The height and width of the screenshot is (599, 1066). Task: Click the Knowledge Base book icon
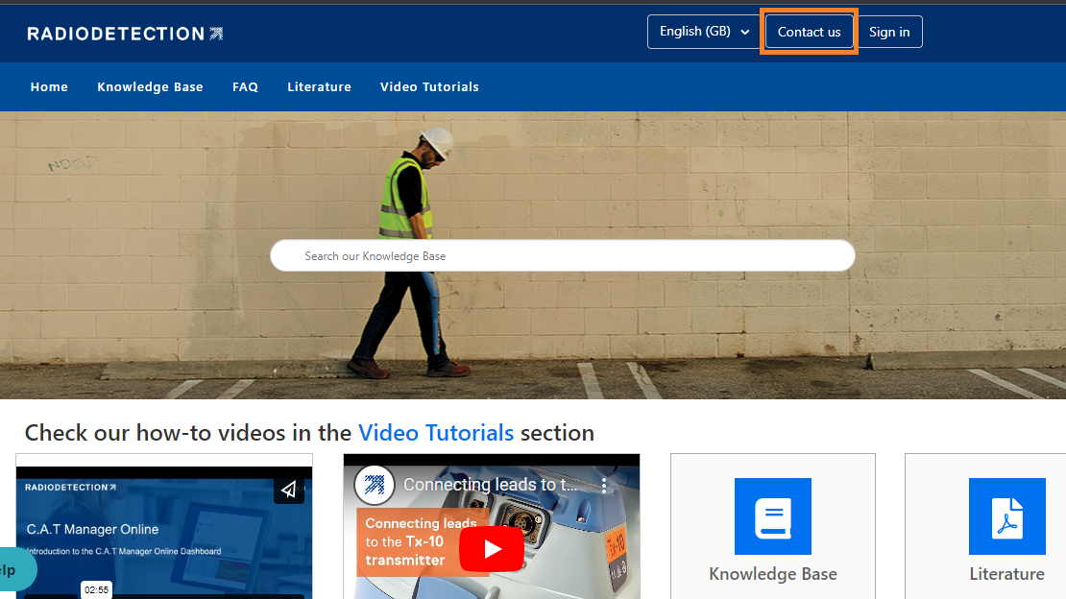pos(773,516)
